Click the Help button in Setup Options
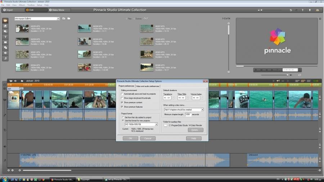 tap(194, 138)
